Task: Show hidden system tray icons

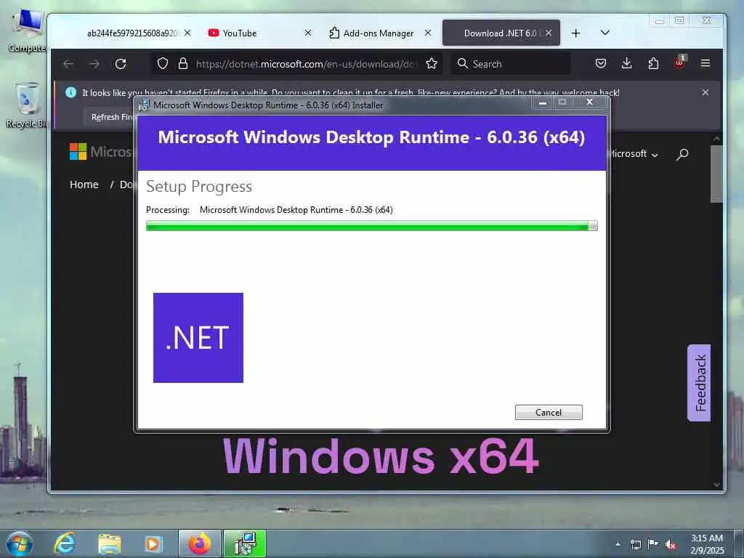Action: 618,544
